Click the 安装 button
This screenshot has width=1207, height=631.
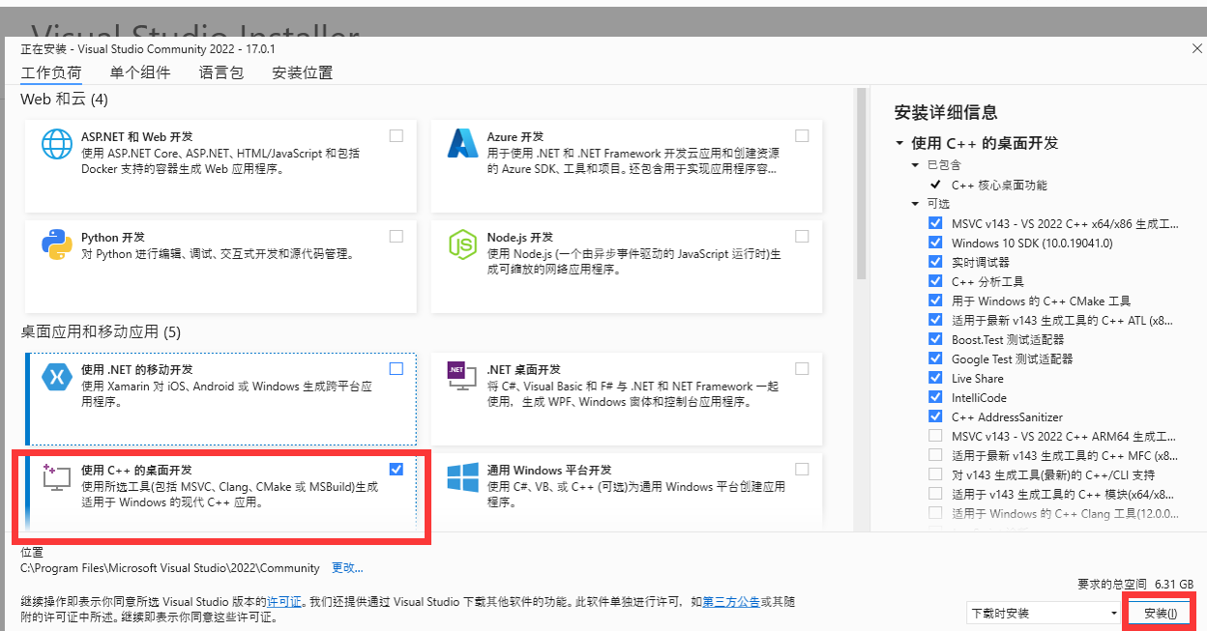click(1160, 613)
